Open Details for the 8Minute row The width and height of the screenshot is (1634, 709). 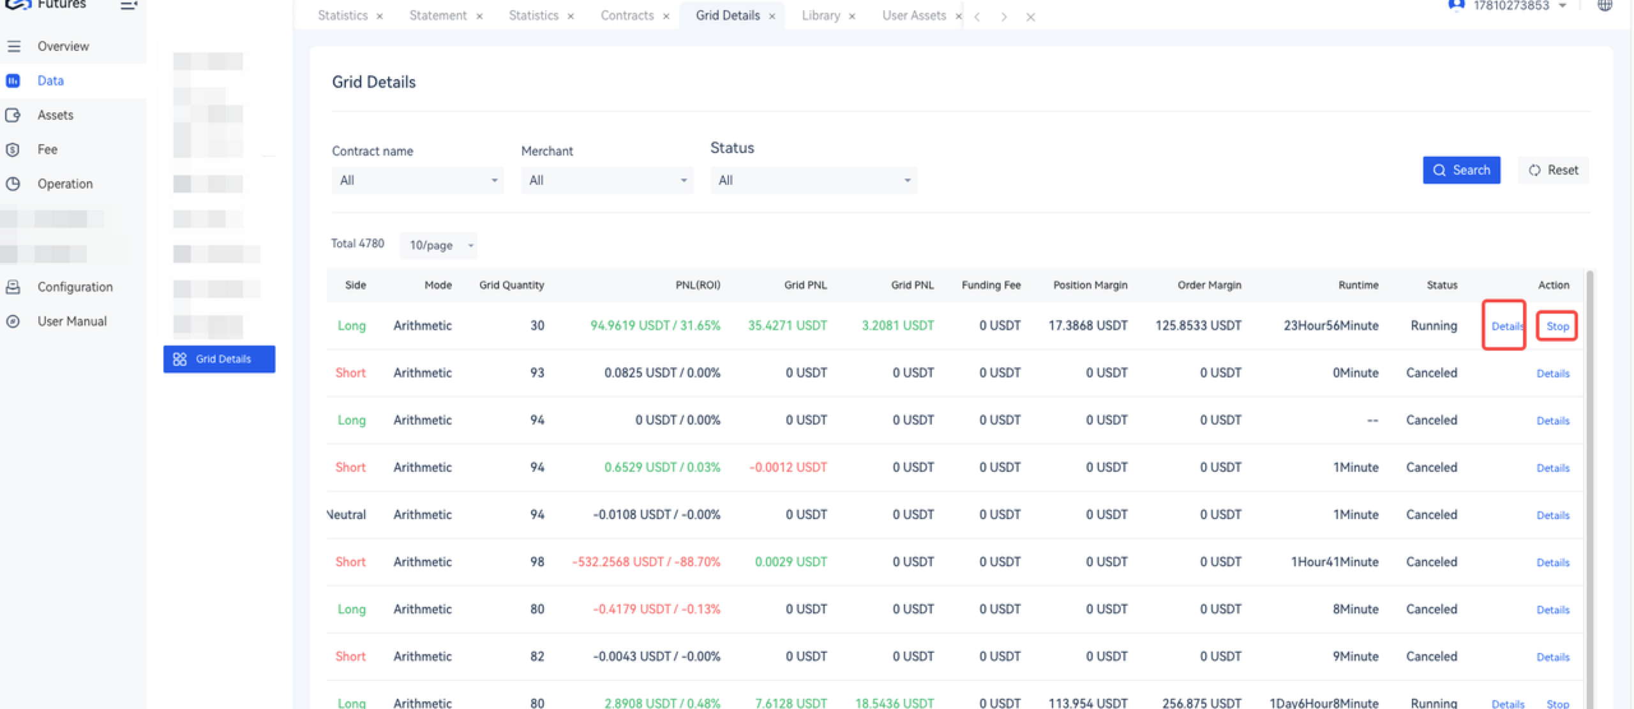[x=1553, y=609]
